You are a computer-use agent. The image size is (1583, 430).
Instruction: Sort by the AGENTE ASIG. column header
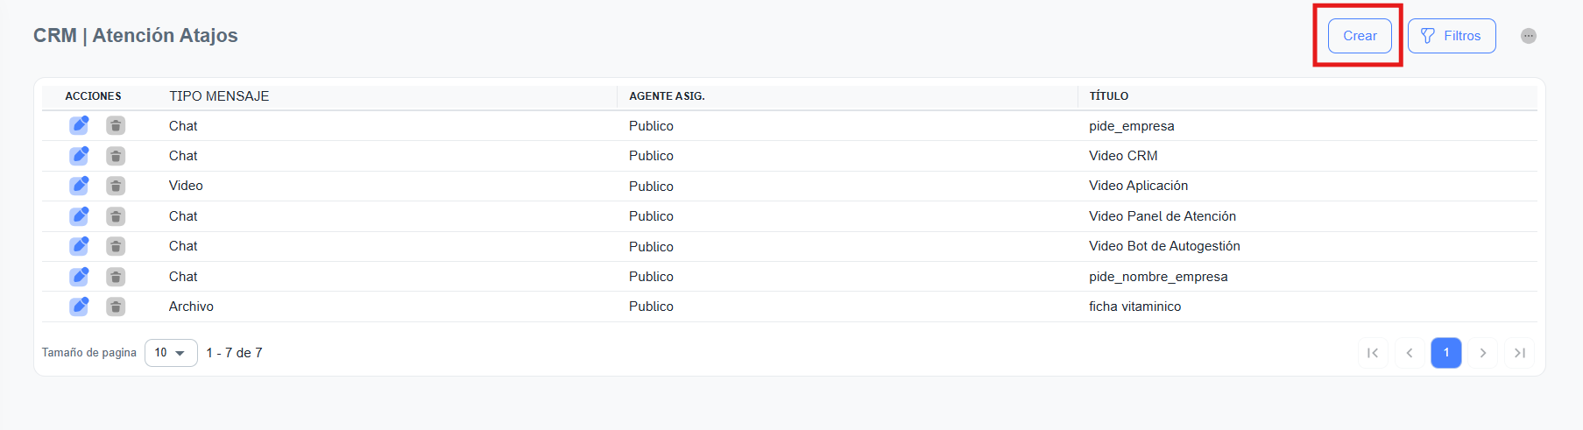tap(667, 96)
